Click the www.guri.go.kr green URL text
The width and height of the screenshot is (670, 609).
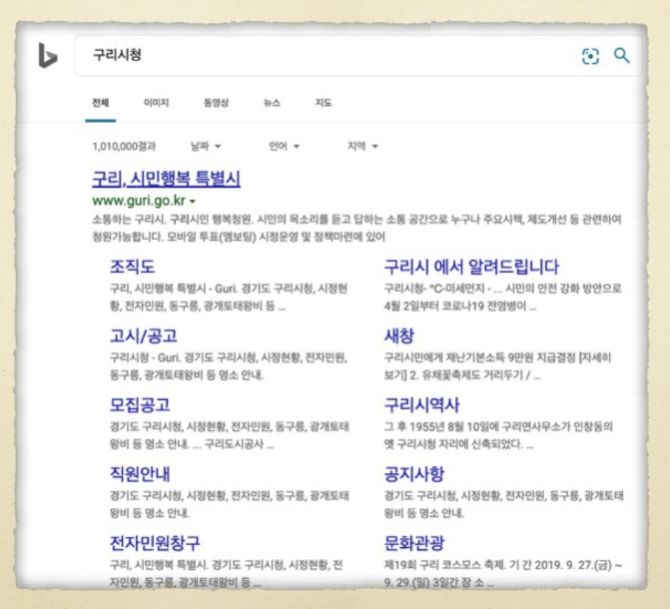click(139, 200)
